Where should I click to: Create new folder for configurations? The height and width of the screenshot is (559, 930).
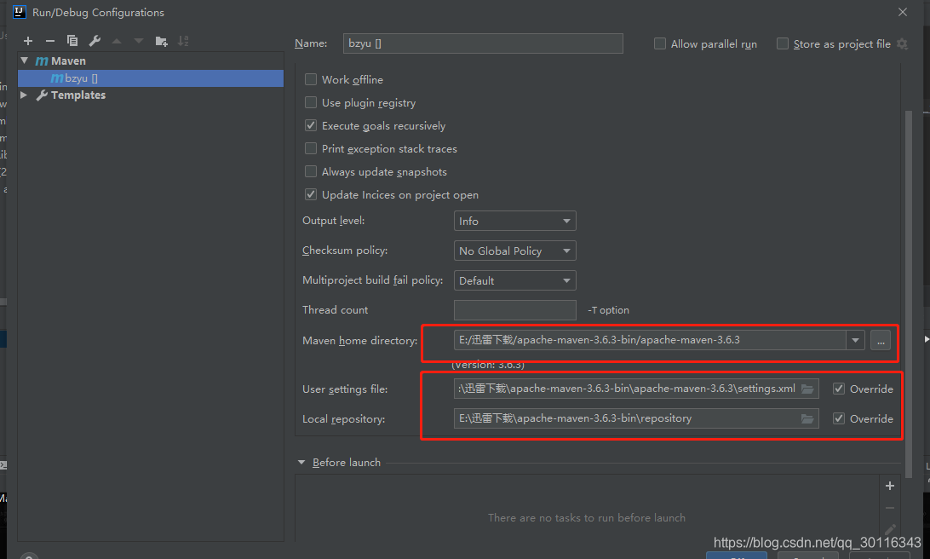pos(161,41)
